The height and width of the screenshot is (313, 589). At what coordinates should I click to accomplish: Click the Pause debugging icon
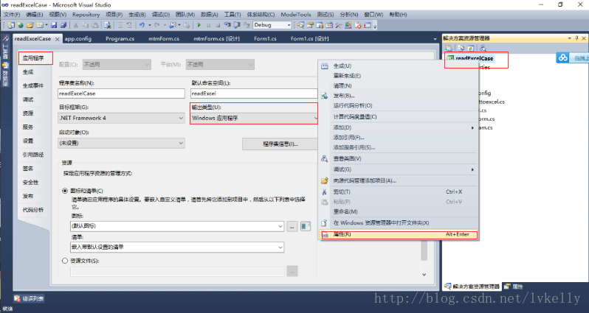[x=208, y=25]
